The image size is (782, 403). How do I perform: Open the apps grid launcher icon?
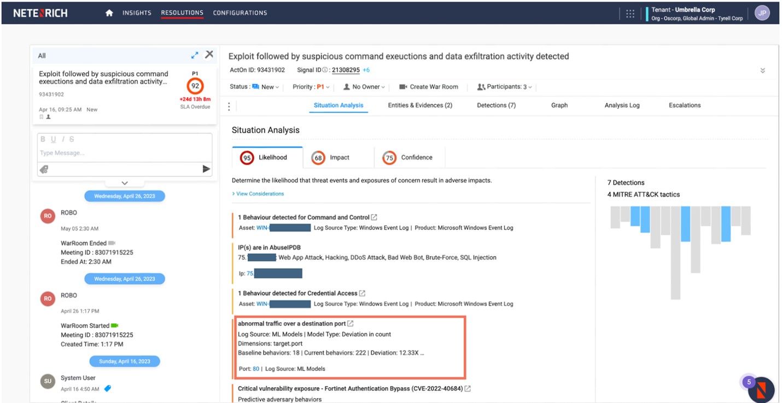630,14
